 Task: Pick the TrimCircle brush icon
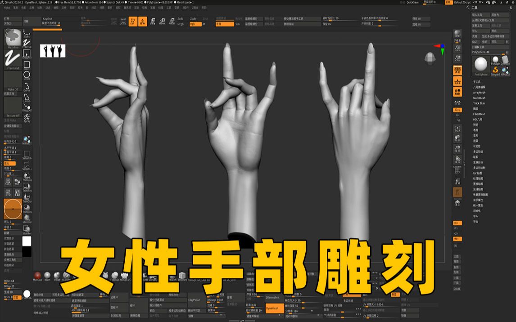point(27,209)
